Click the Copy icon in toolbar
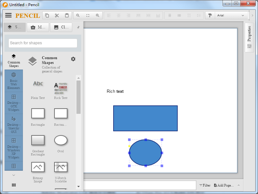 pyautogui.click(x=47, y=16)
